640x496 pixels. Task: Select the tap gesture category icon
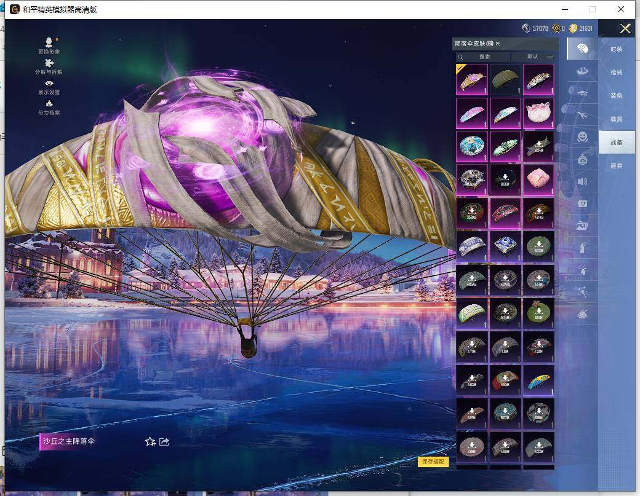click(x=582, y=270)
